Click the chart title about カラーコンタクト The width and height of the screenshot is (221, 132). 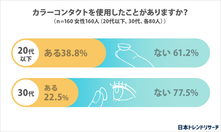pyautogui.click(x=110, y=13)
